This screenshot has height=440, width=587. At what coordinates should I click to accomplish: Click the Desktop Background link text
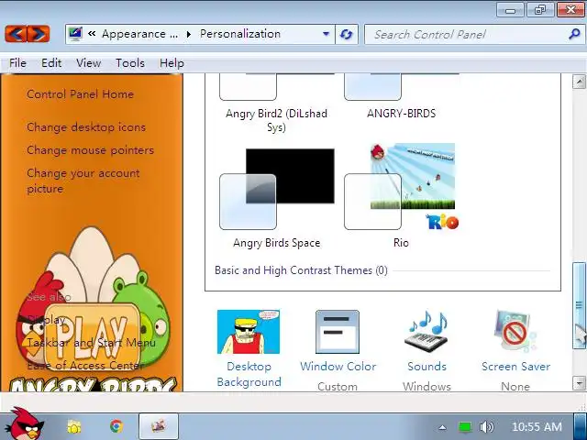(249, 374)
